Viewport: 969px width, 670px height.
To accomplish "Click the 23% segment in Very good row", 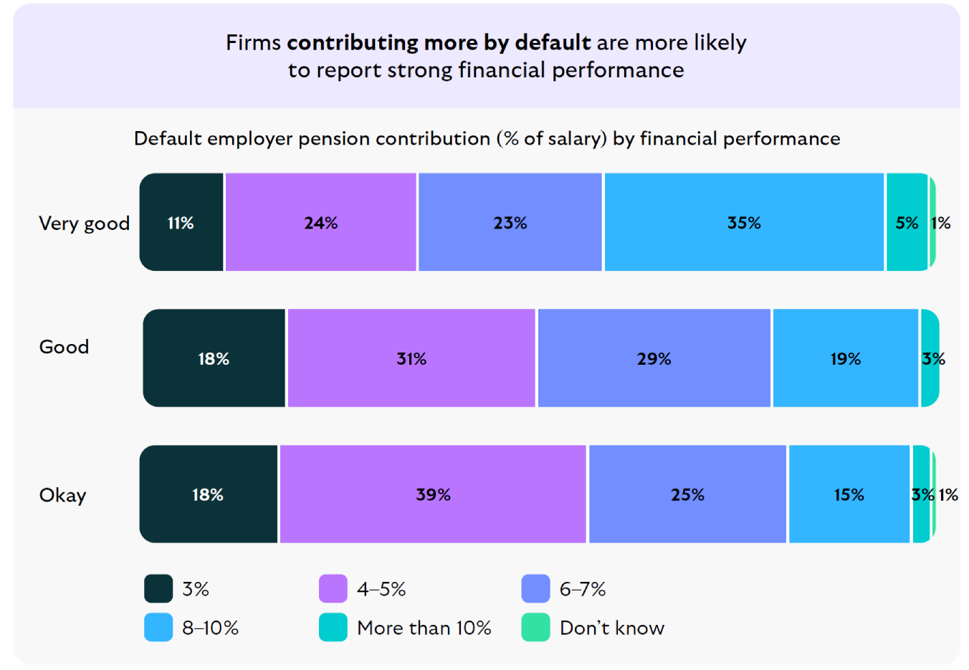I will (x=510, y=223).
